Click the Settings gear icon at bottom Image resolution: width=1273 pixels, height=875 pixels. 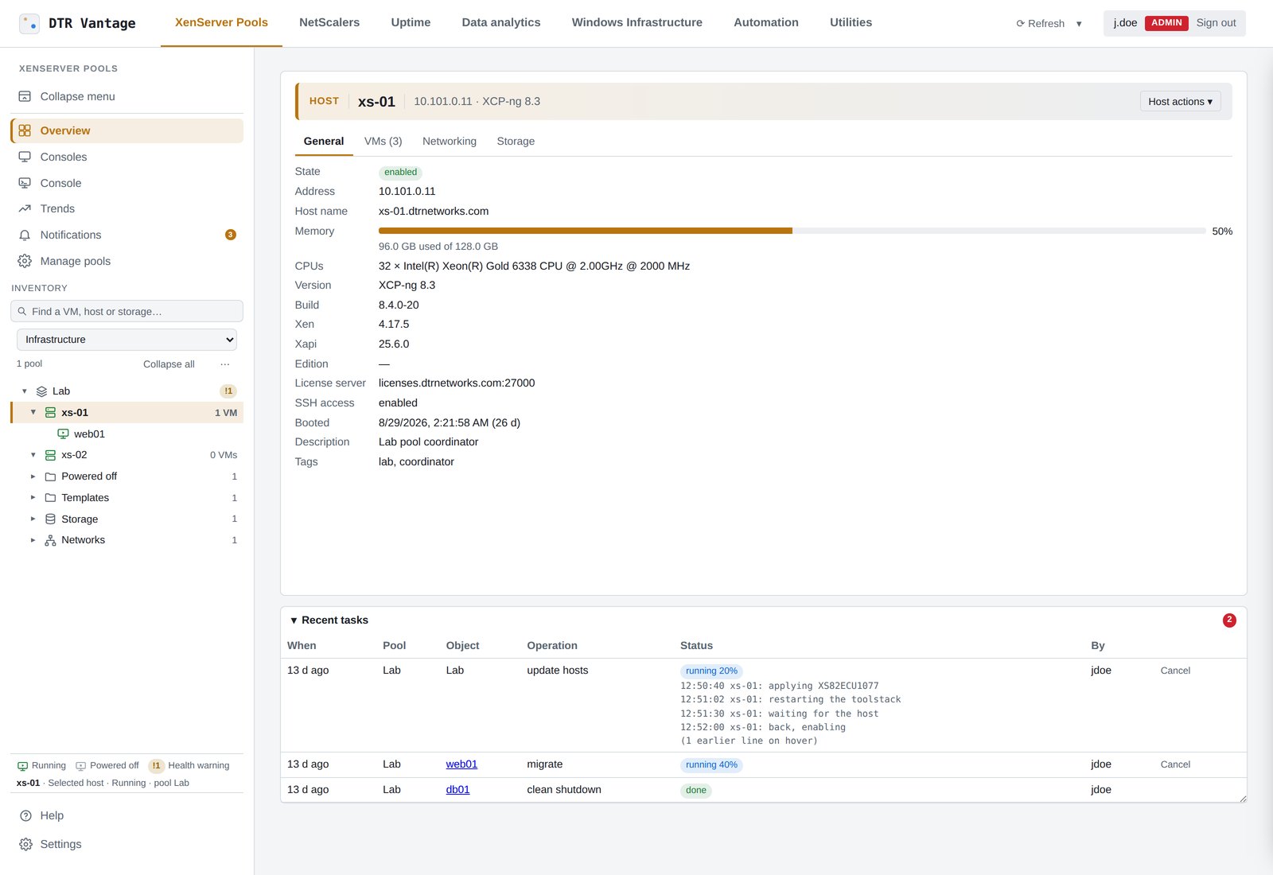click(x=25, y=844)
